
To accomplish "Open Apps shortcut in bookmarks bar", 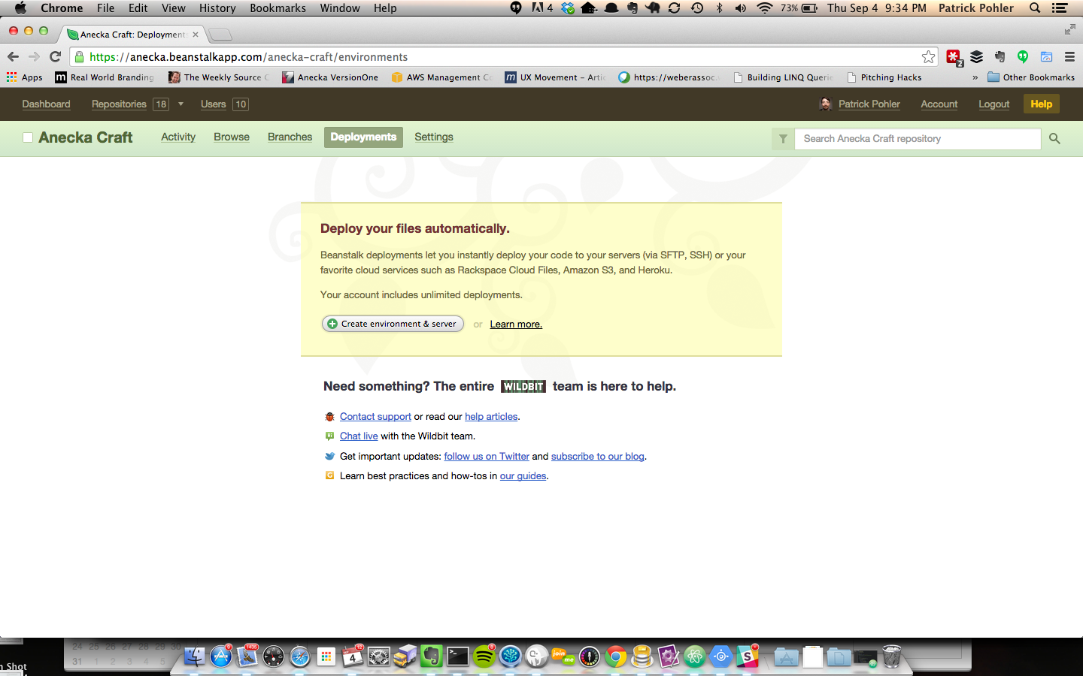I will (x=25, y=77).
